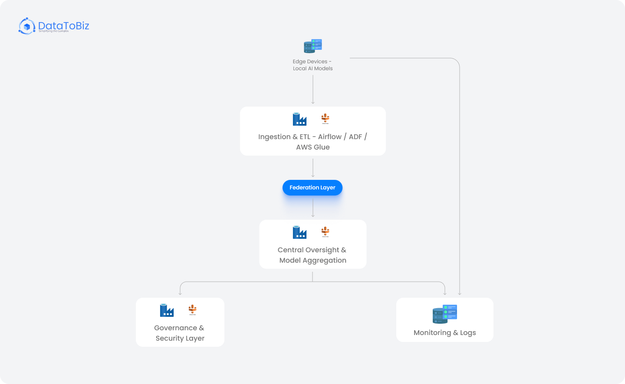Image resolution: width=625 pixels, height=384 pixels.
Task: Toggle the Governance & Security Layer card
Action: point(180,322)
